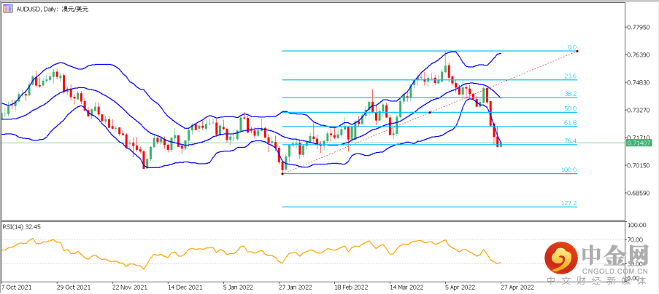
Task: Click the 0.0 Fibonacci level label
Action: [x=572, y=47]
